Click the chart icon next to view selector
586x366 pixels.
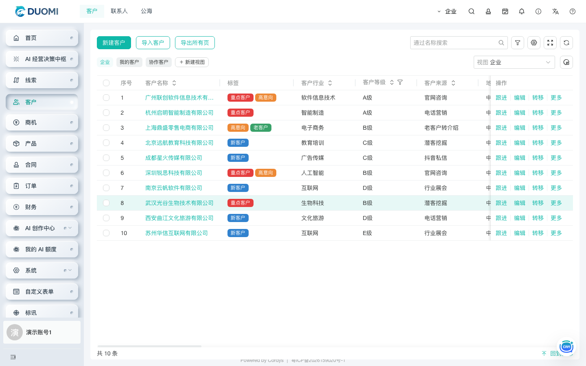566,62
